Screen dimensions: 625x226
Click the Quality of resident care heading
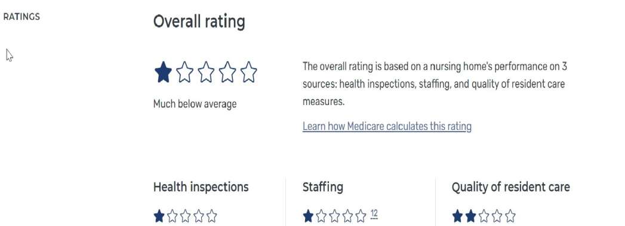click(510, 187)
